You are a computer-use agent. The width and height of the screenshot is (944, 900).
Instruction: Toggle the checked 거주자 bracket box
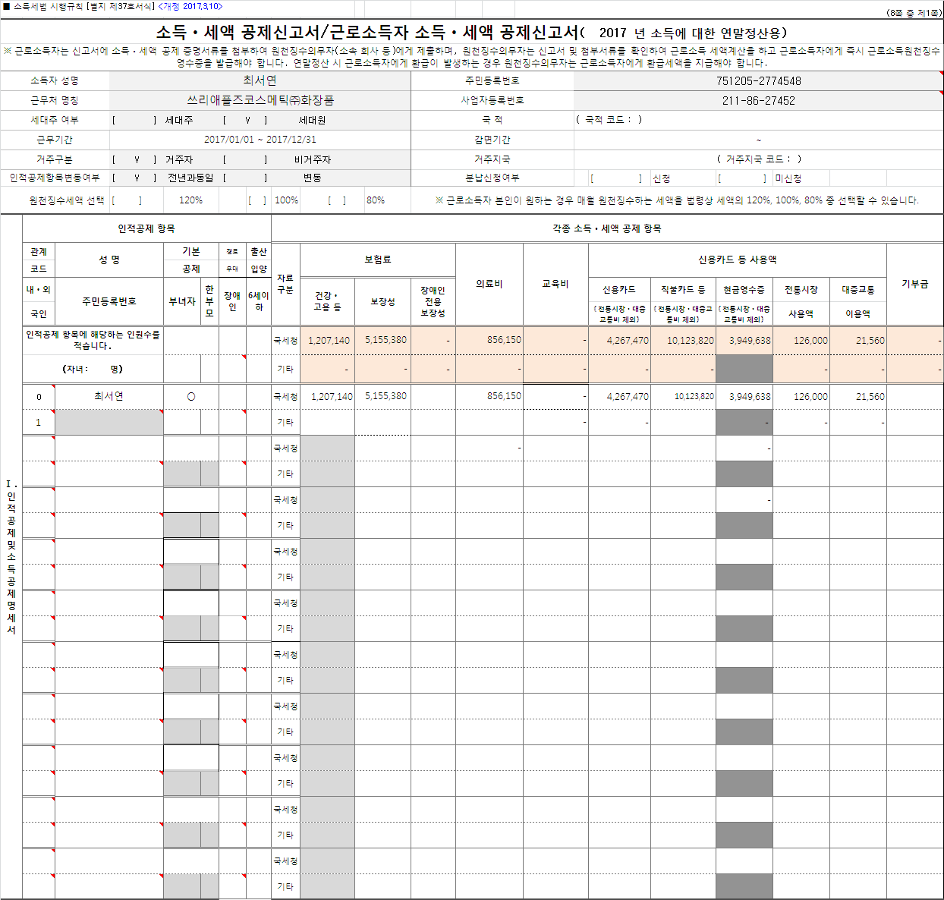point(134,159)
